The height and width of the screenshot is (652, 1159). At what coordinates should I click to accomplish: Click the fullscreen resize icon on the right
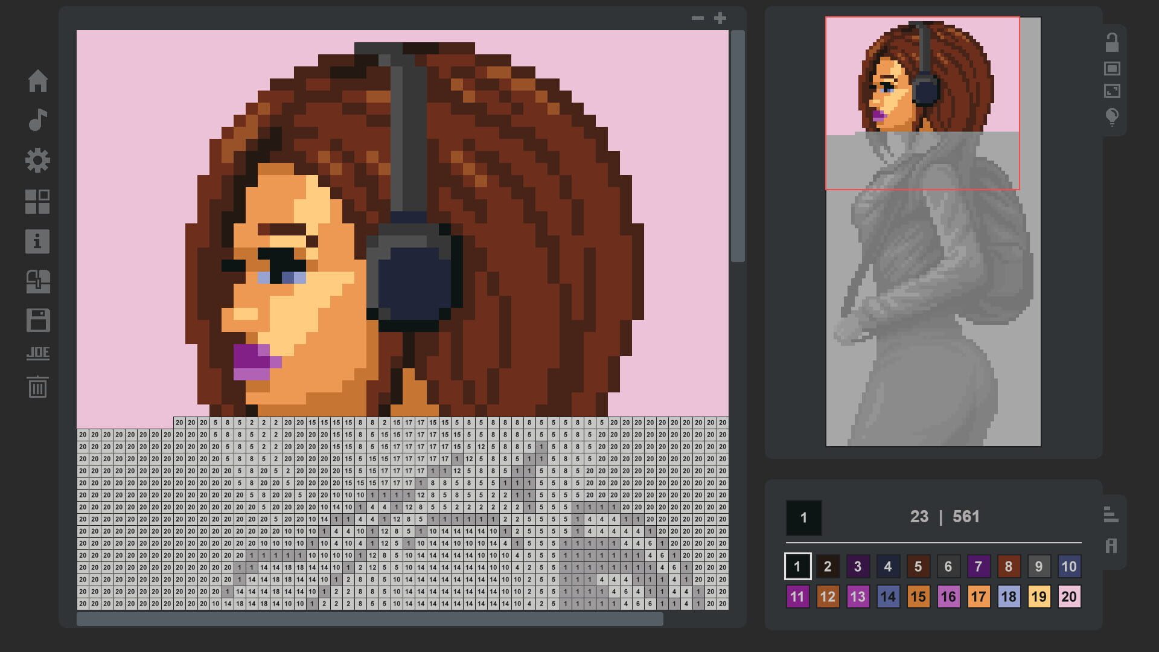pos(1112,91)
